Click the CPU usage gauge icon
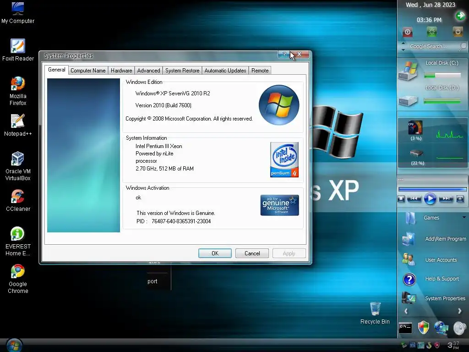Screen dimensions: 469x352 tap(415, 128)
